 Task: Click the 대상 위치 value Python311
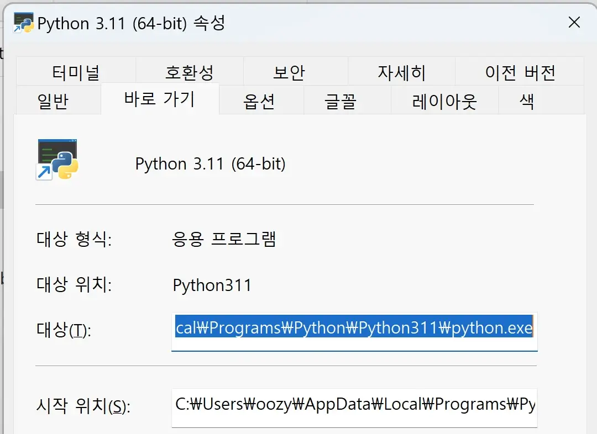pyautogui.click(x=212, y=285)
